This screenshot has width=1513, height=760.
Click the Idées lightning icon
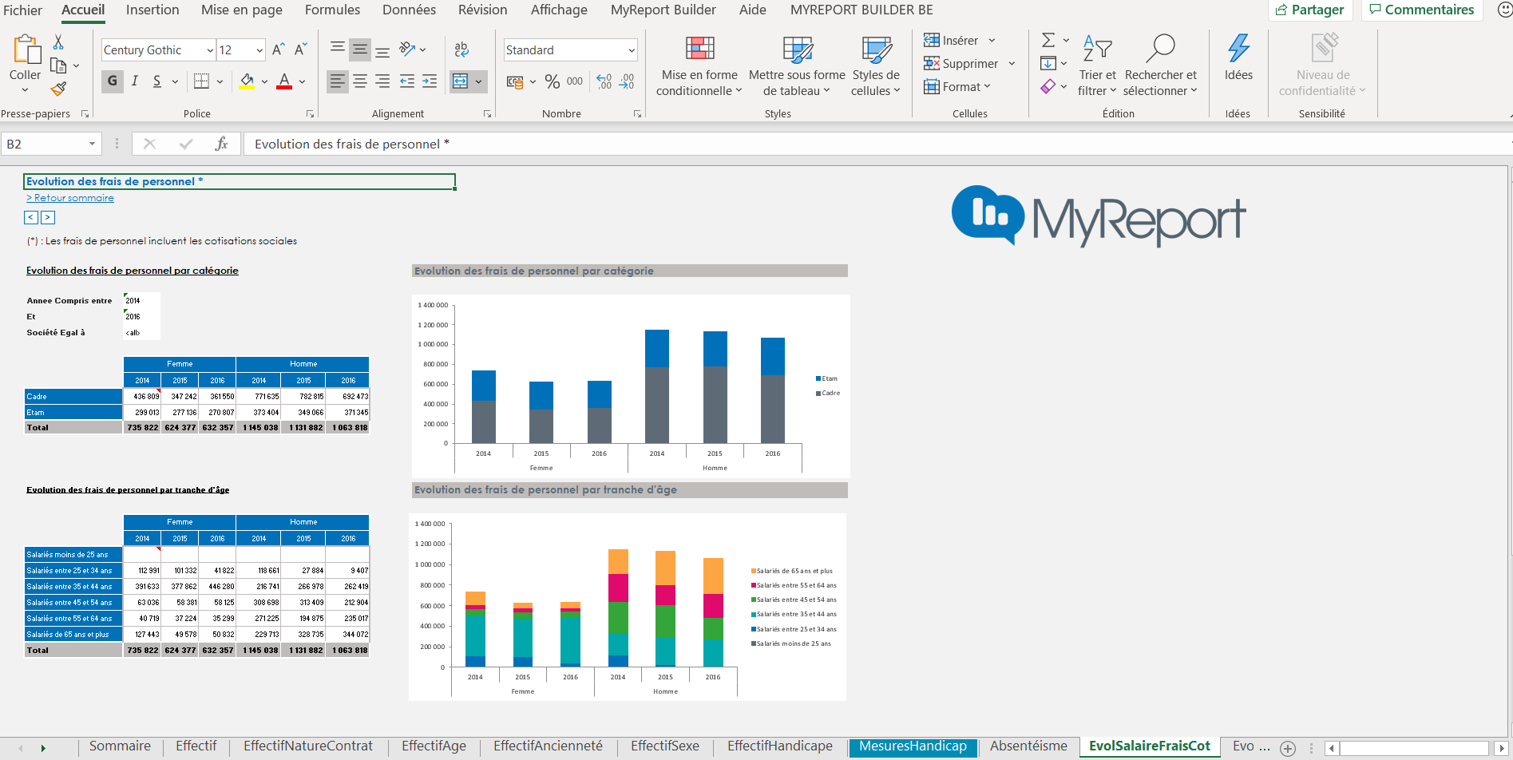pos(1238,48)
